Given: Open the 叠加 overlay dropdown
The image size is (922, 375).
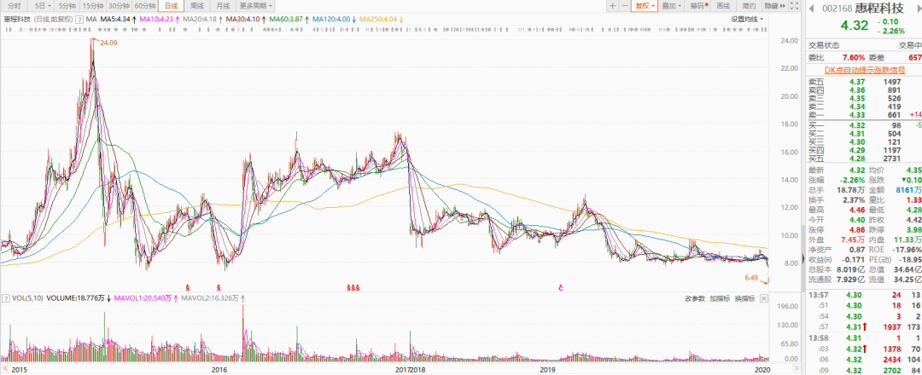Looking at the screenshot, I should click(671, 6).
